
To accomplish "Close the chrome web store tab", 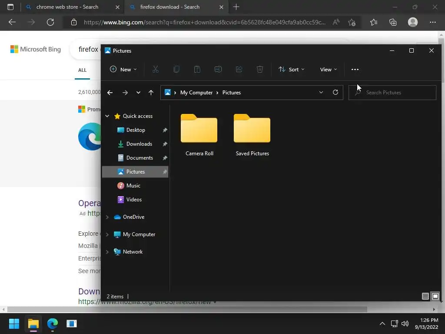I will click(117, 7).
